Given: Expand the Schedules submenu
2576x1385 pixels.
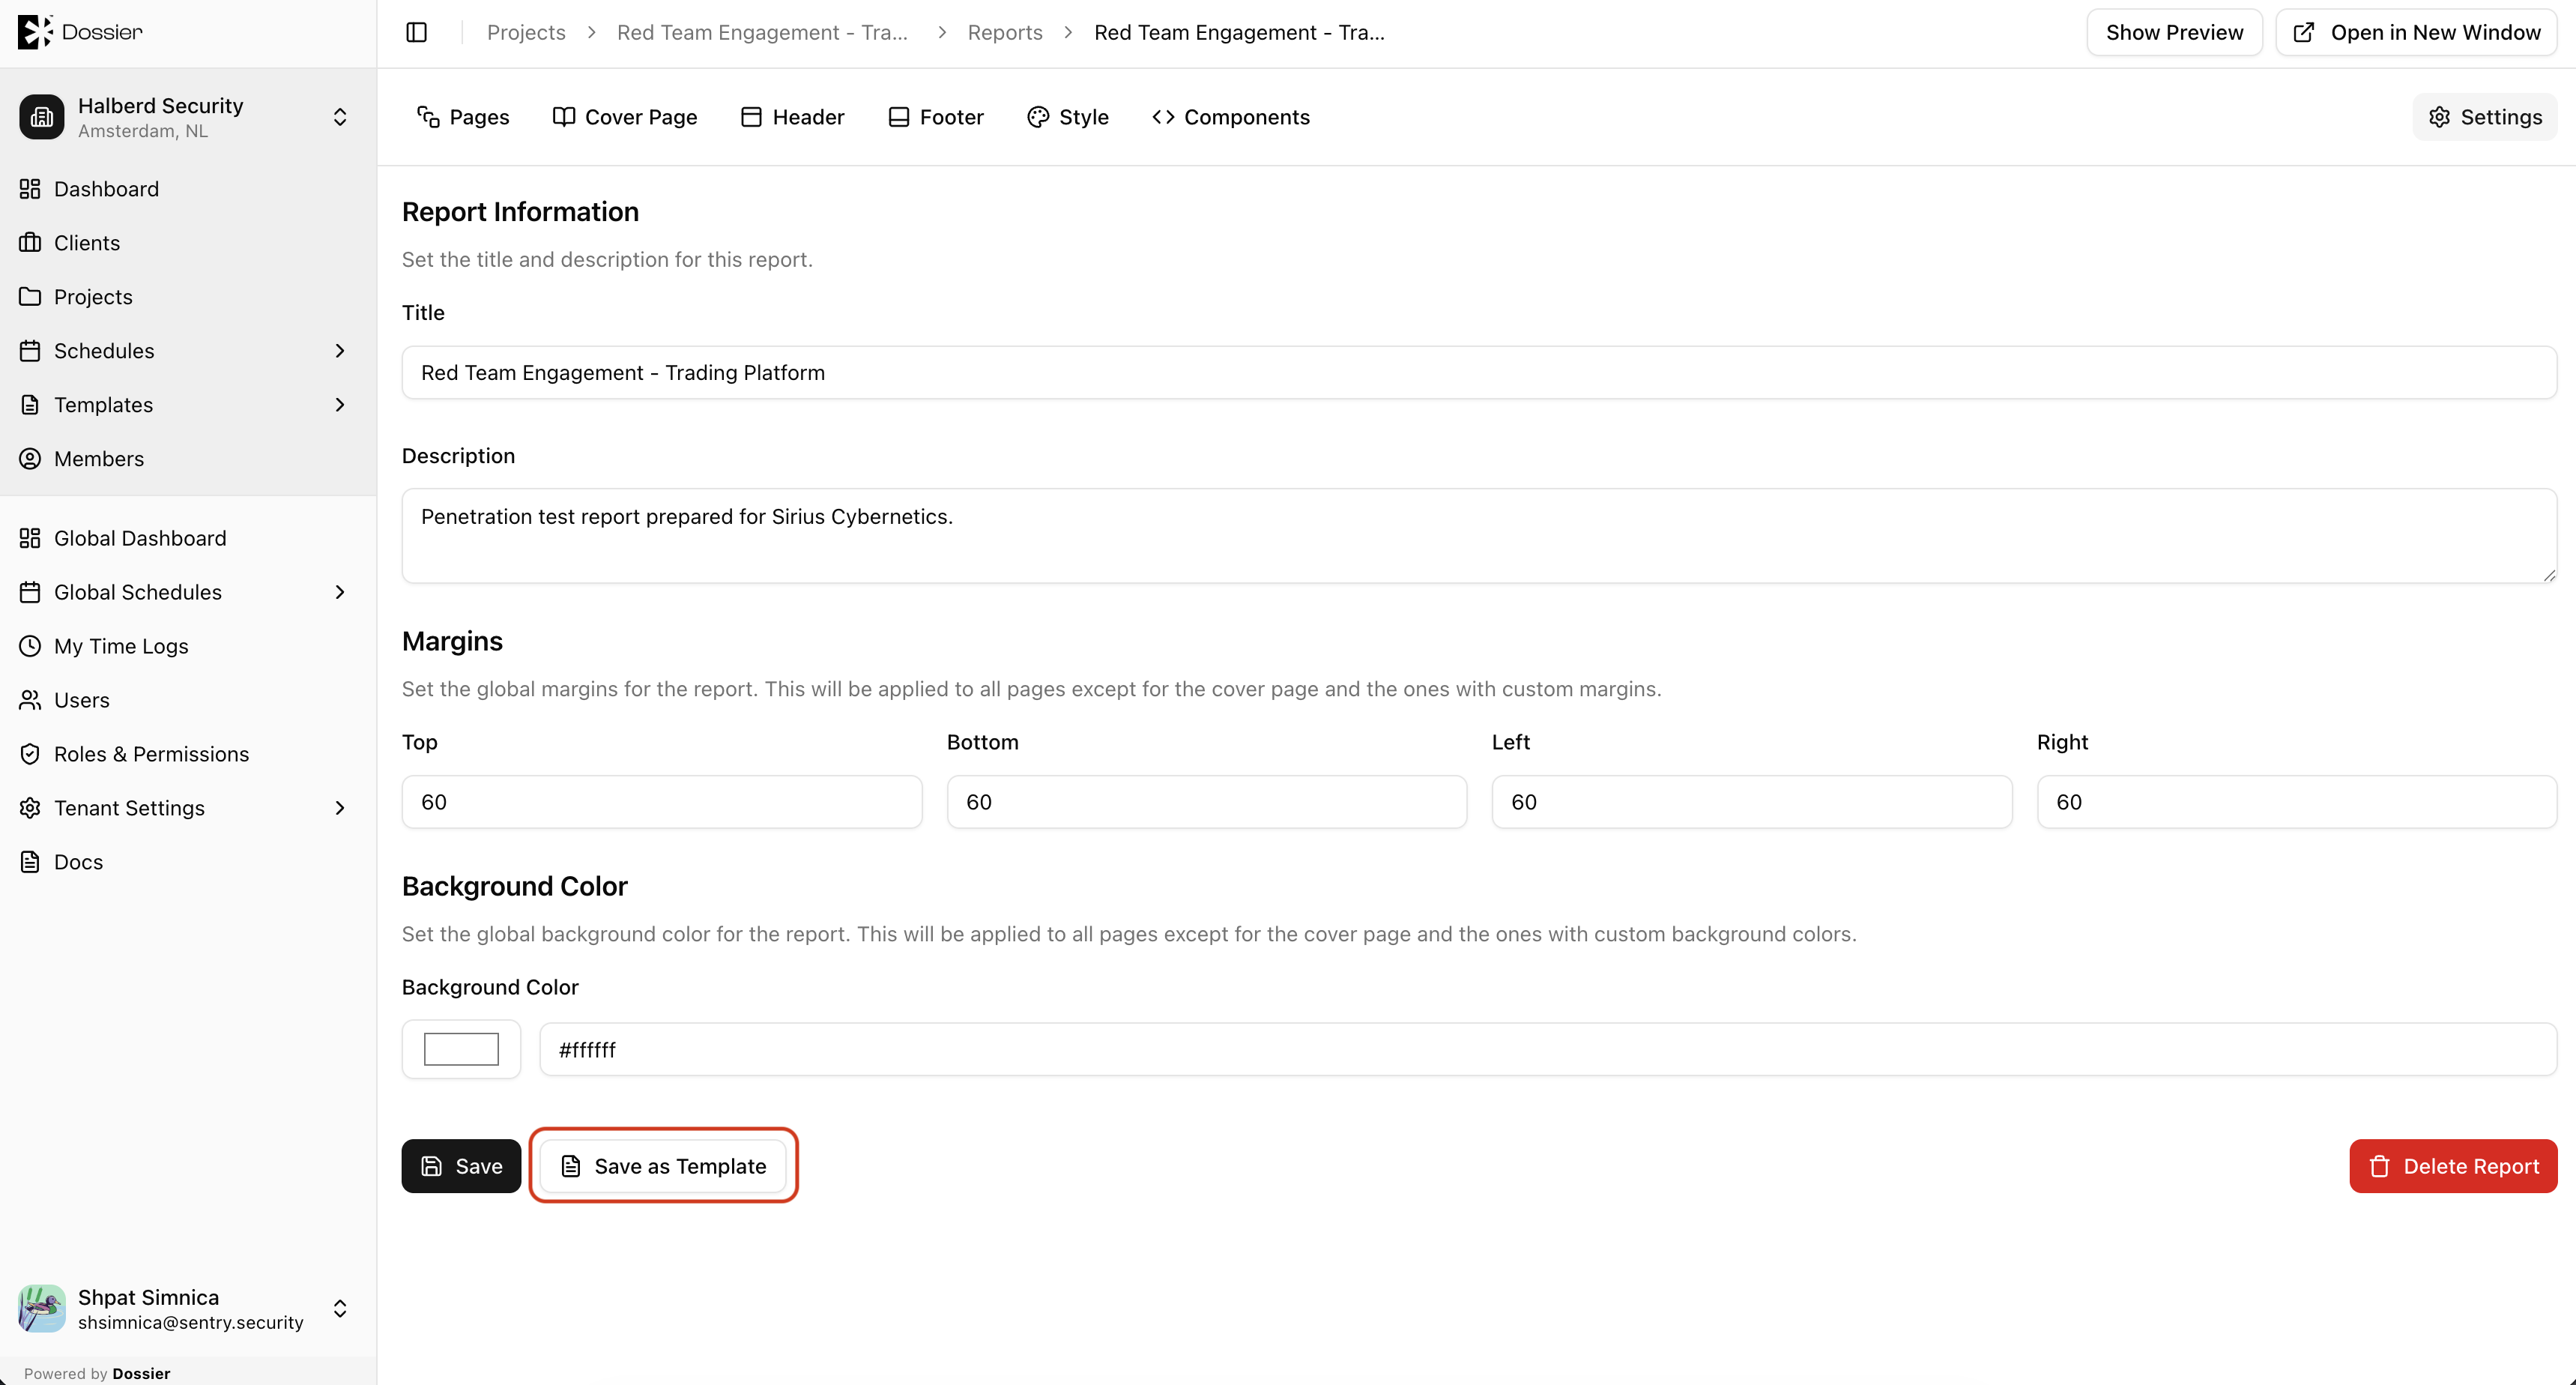Looking at the screenshot, I should click(x=339, y=351).
